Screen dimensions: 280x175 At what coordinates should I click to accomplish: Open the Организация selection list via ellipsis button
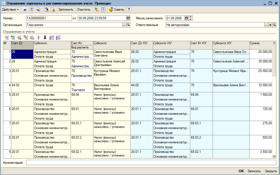click(x=124, y=25)
